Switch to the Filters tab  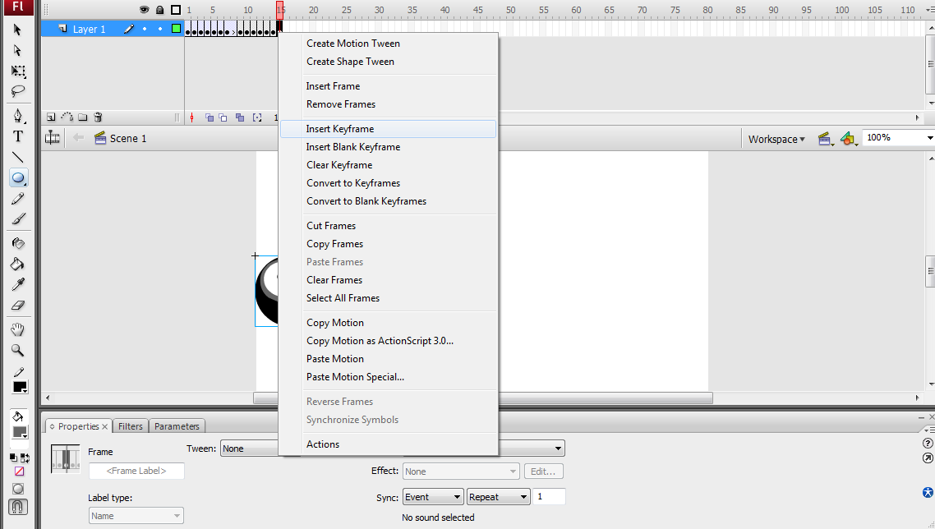(x=130, y=425)
